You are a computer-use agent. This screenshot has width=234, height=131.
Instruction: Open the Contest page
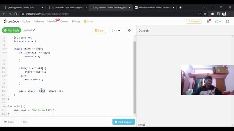point(64,21)
